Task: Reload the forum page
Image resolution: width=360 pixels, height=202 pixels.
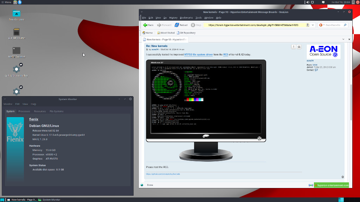Action: (181, 25)
